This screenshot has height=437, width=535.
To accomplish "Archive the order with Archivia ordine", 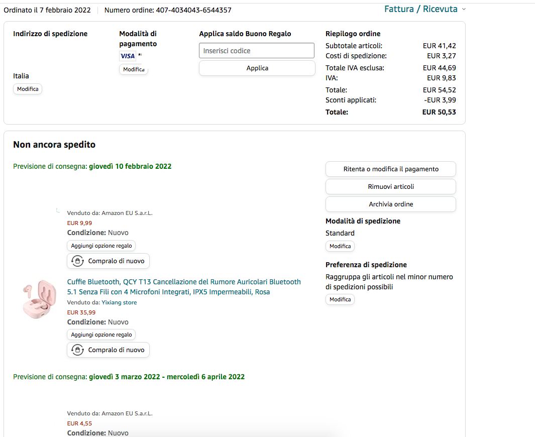I will coord(391,204).
